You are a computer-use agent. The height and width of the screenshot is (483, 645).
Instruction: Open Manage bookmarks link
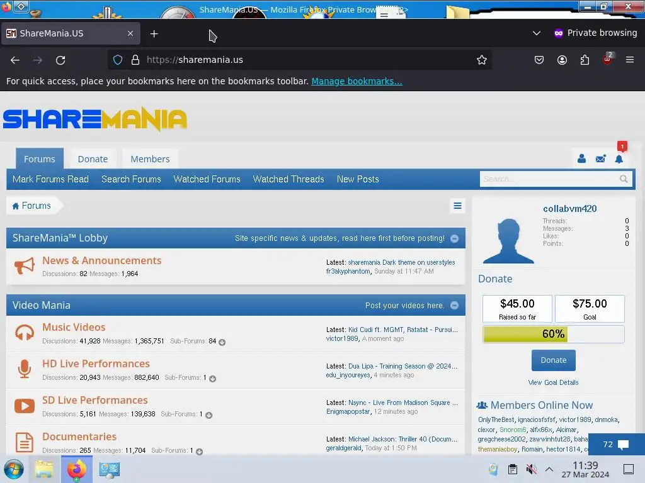coord(357,81)
